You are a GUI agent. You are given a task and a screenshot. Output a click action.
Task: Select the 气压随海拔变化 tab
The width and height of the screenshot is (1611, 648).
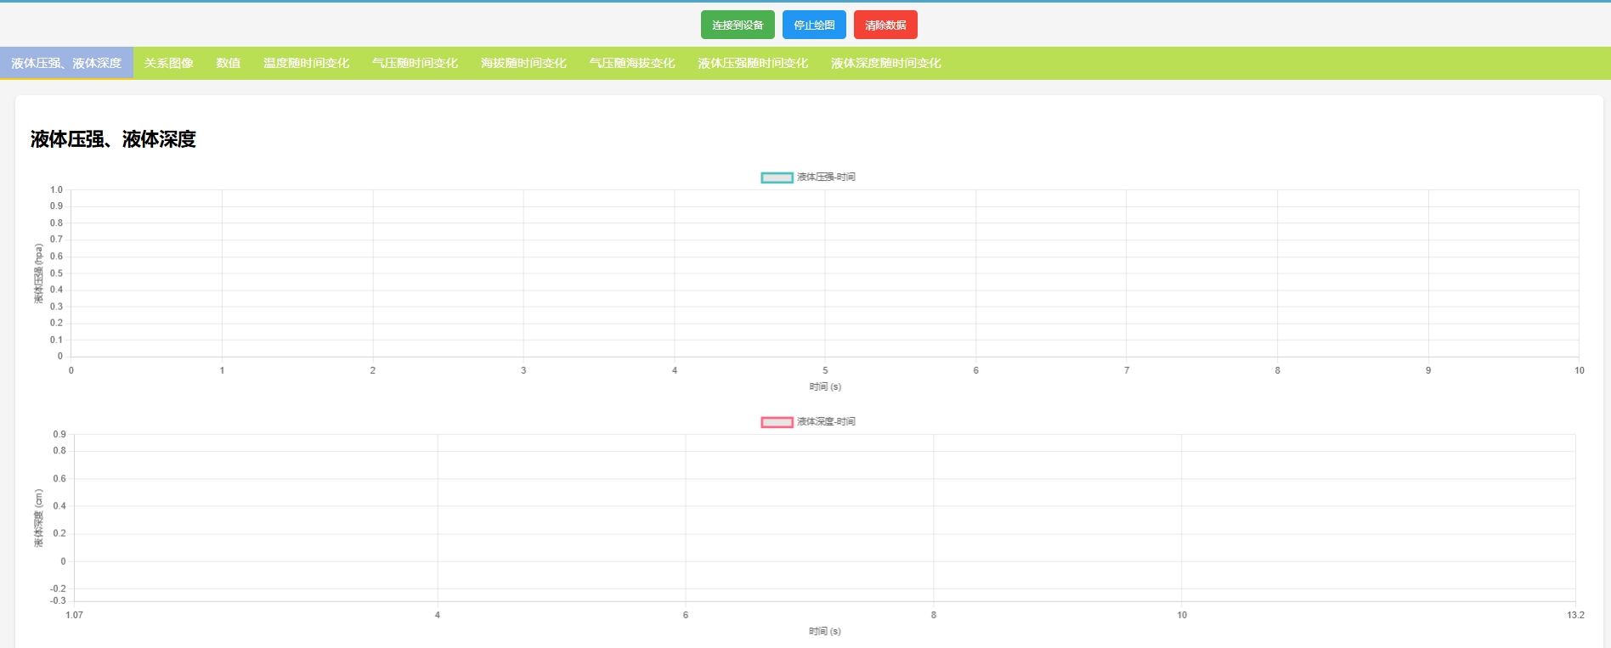632,64
